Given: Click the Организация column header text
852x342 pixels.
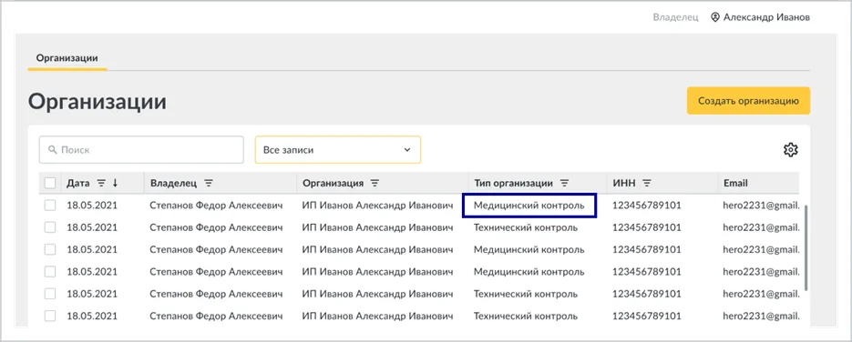Looking at the screenshot, I should (334, 183).
